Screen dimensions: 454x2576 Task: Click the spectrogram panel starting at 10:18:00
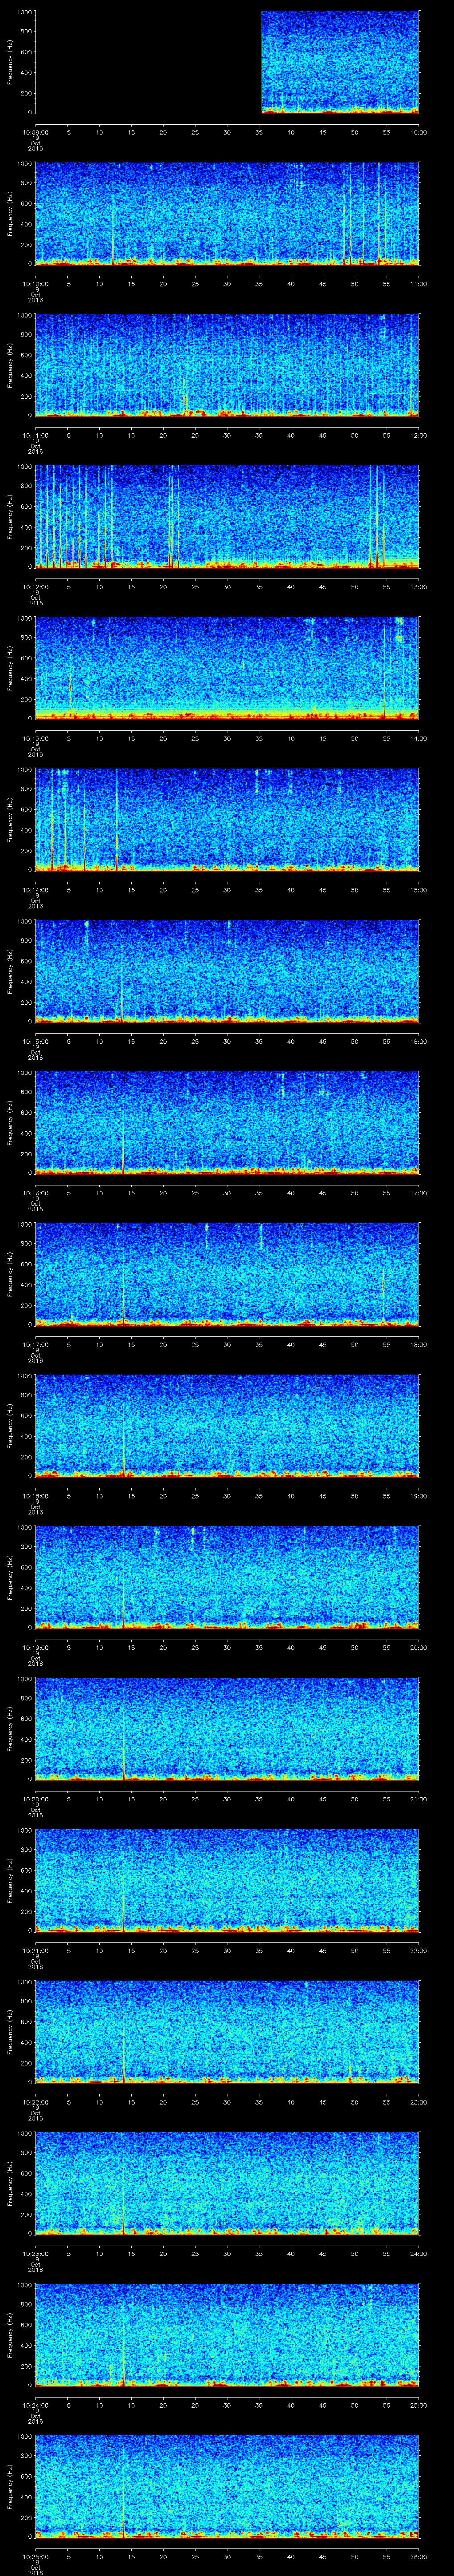(x=227, y=1426)
